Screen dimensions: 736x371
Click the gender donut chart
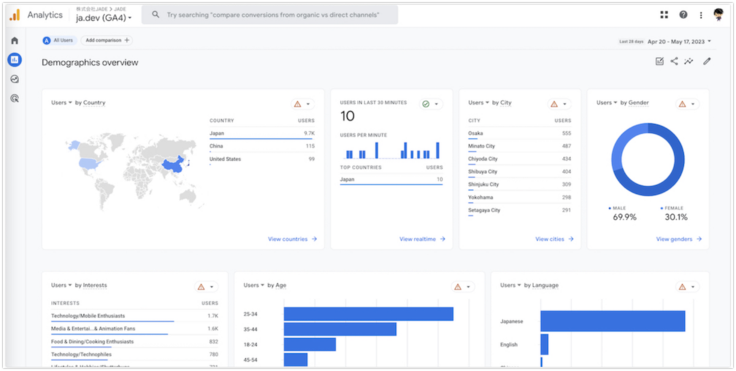point(648,159)
